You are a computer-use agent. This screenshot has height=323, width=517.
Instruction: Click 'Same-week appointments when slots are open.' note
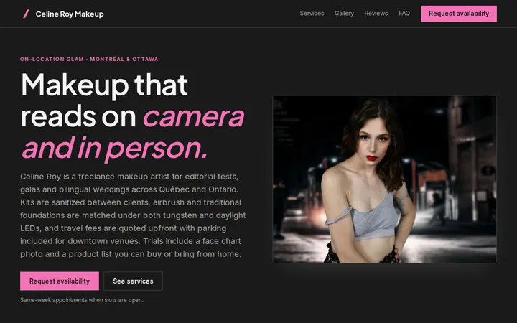click(82, 300)
